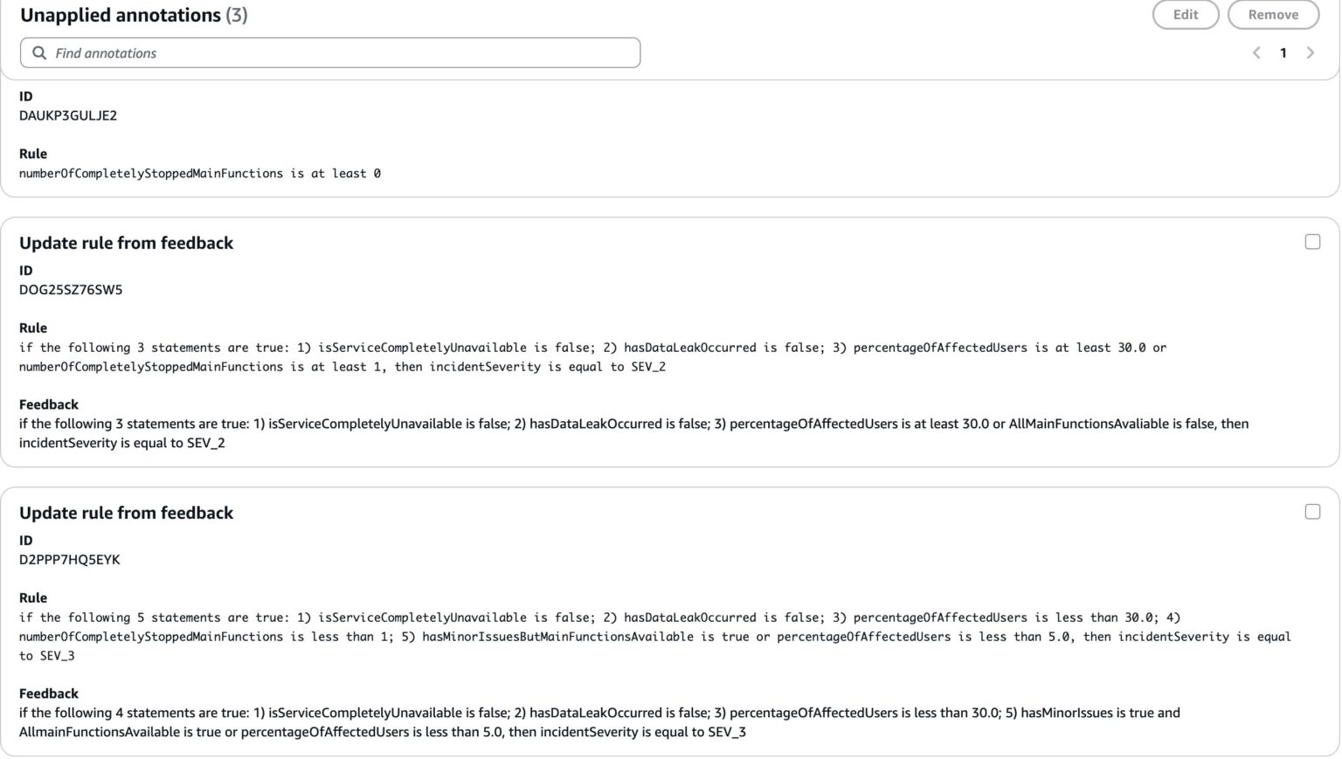Viewport: 1342px width, 759px height.
Task: Click the Feedback text under DOG25SZ76SW5
Action: (612, 424)
